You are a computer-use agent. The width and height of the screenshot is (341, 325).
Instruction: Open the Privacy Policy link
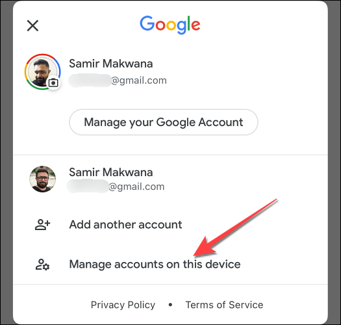coord(123,305)
